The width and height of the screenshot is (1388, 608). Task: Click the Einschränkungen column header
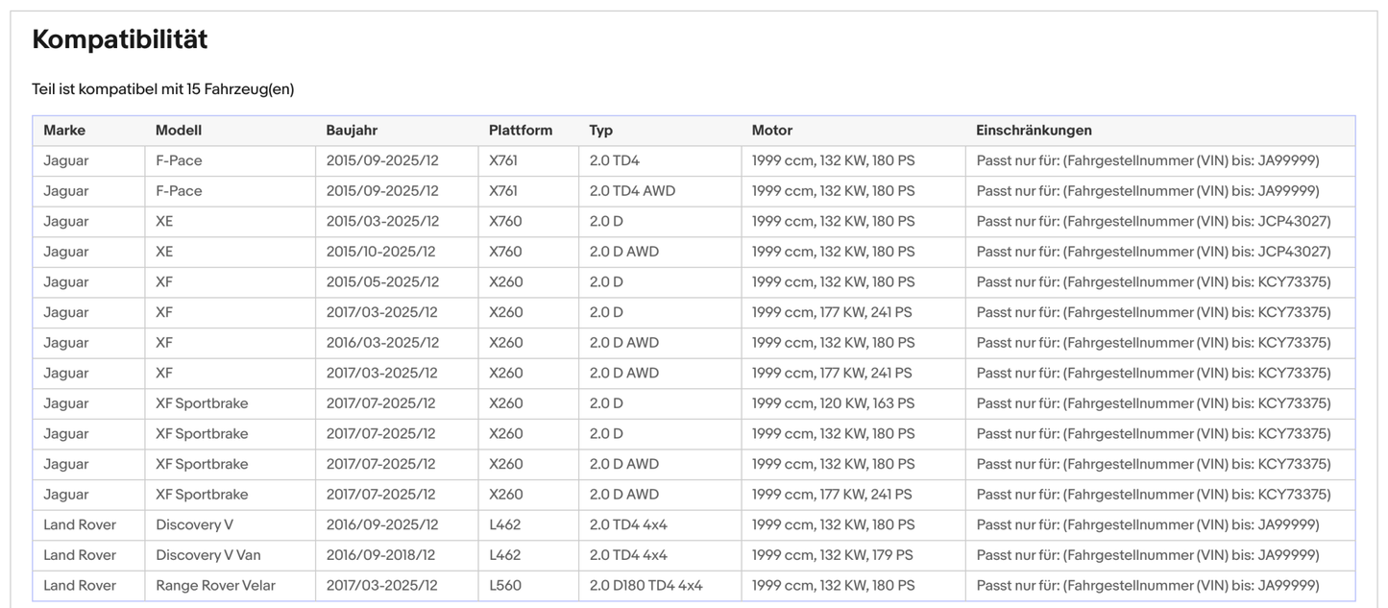point(1034,131)
